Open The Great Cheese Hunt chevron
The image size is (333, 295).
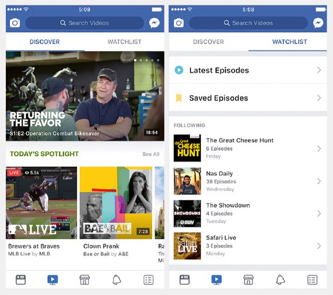pyautogui.click(x=319, y=149)
